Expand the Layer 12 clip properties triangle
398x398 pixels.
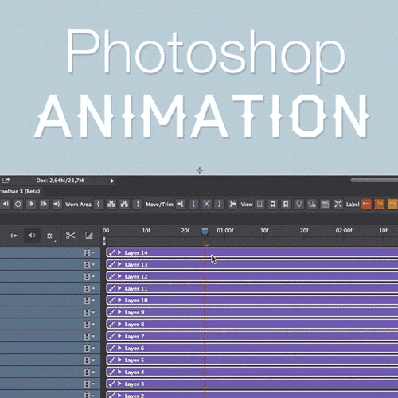[x=119, y=276]
